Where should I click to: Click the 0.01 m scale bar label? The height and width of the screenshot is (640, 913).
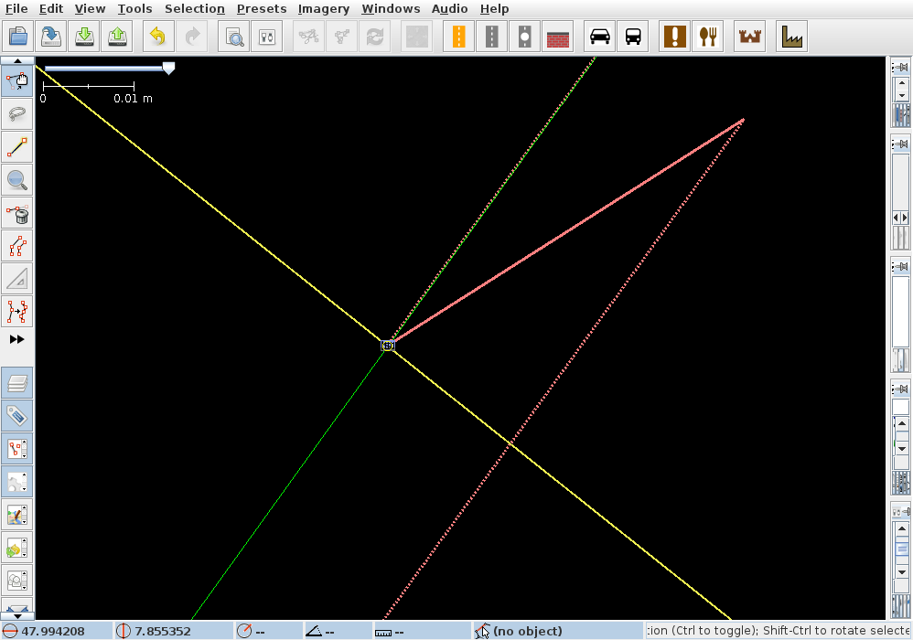point(133,99)
